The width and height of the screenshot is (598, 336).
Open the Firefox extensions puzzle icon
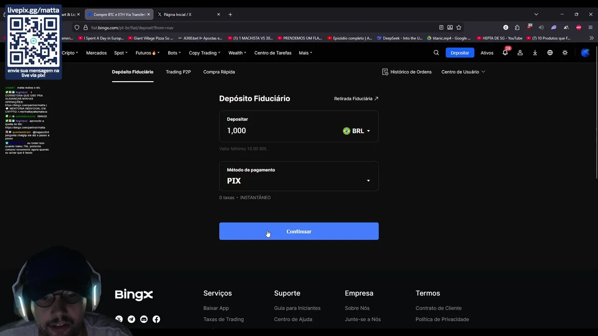click(517, 28)
